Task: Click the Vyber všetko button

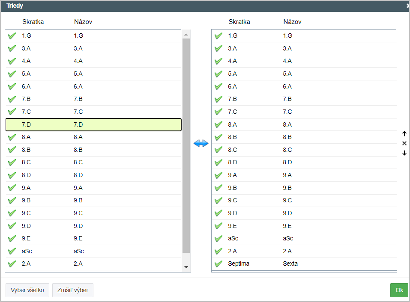Action: coord(27,290)
